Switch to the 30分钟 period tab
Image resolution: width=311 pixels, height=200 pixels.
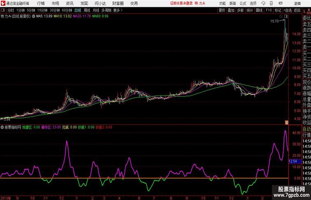[55, 10]
